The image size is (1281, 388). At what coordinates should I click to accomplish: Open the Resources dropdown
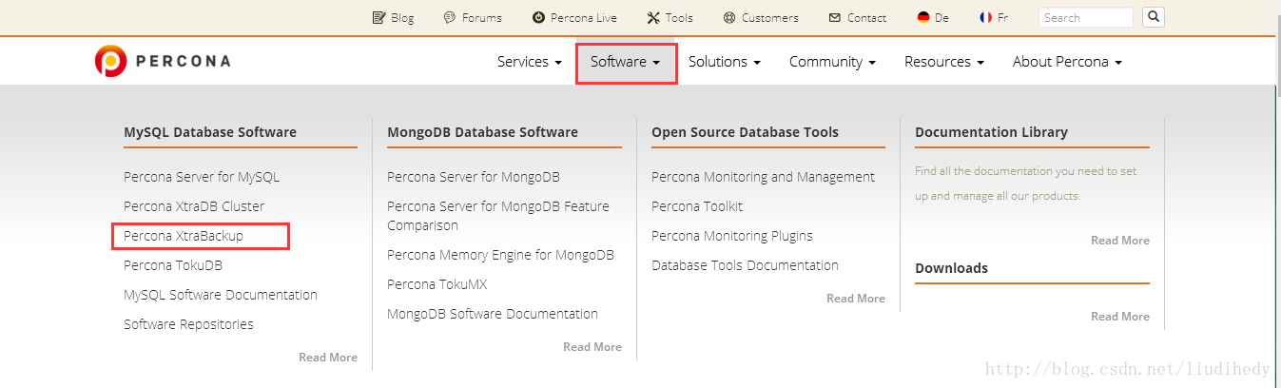944,62
